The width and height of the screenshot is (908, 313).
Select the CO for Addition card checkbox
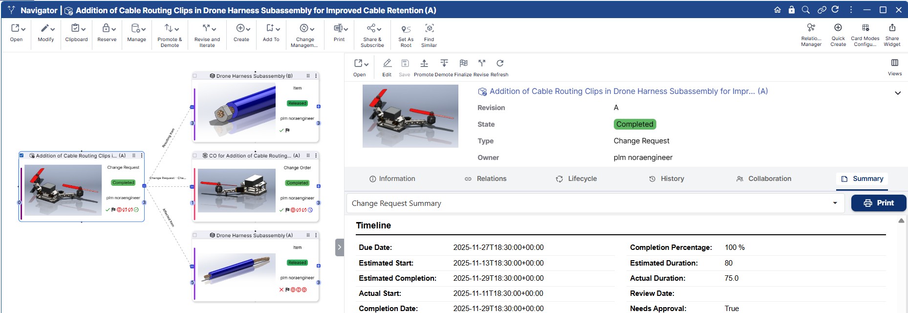coord(195,156)
